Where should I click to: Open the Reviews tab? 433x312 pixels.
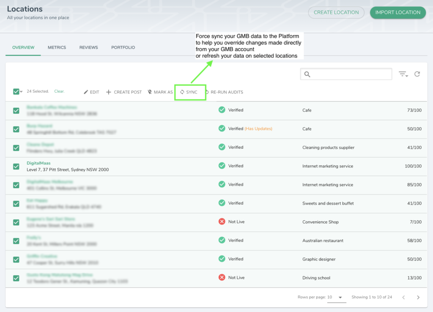pyautogui.click(x=89, y=47)
